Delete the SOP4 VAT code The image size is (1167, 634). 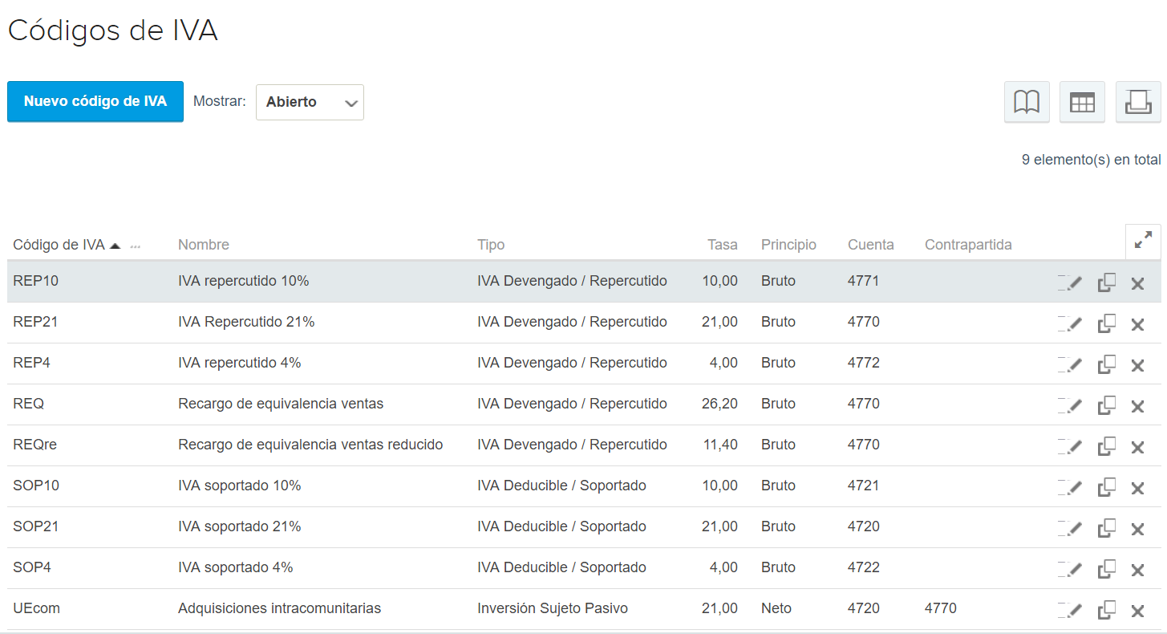tap(1137, 569)
